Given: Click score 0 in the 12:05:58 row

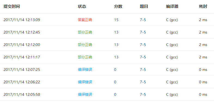Looking at the screenshot, I should (115, 94).
